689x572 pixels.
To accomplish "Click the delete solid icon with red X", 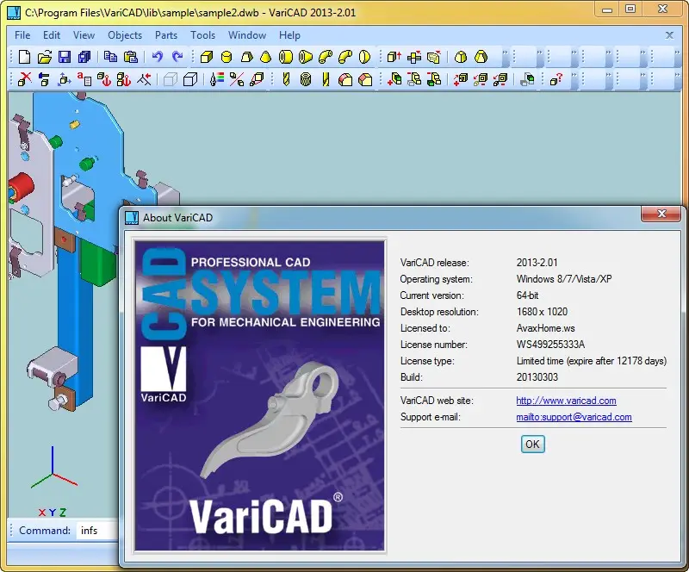I will pos(25,79).
